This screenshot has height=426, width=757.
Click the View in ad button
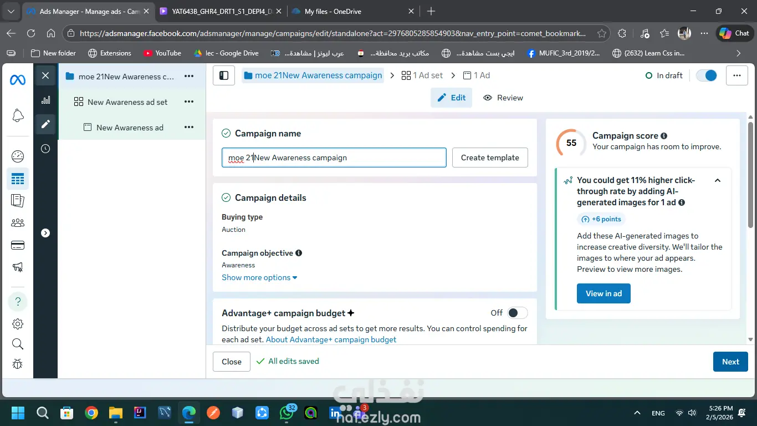[603, 293]
